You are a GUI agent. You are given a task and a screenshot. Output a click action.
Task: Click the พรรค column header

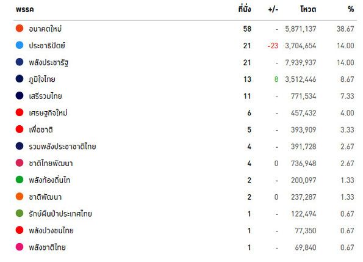point(25,10)
